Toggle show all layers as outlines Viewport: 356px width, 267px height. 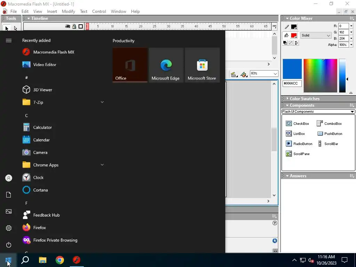81,26
